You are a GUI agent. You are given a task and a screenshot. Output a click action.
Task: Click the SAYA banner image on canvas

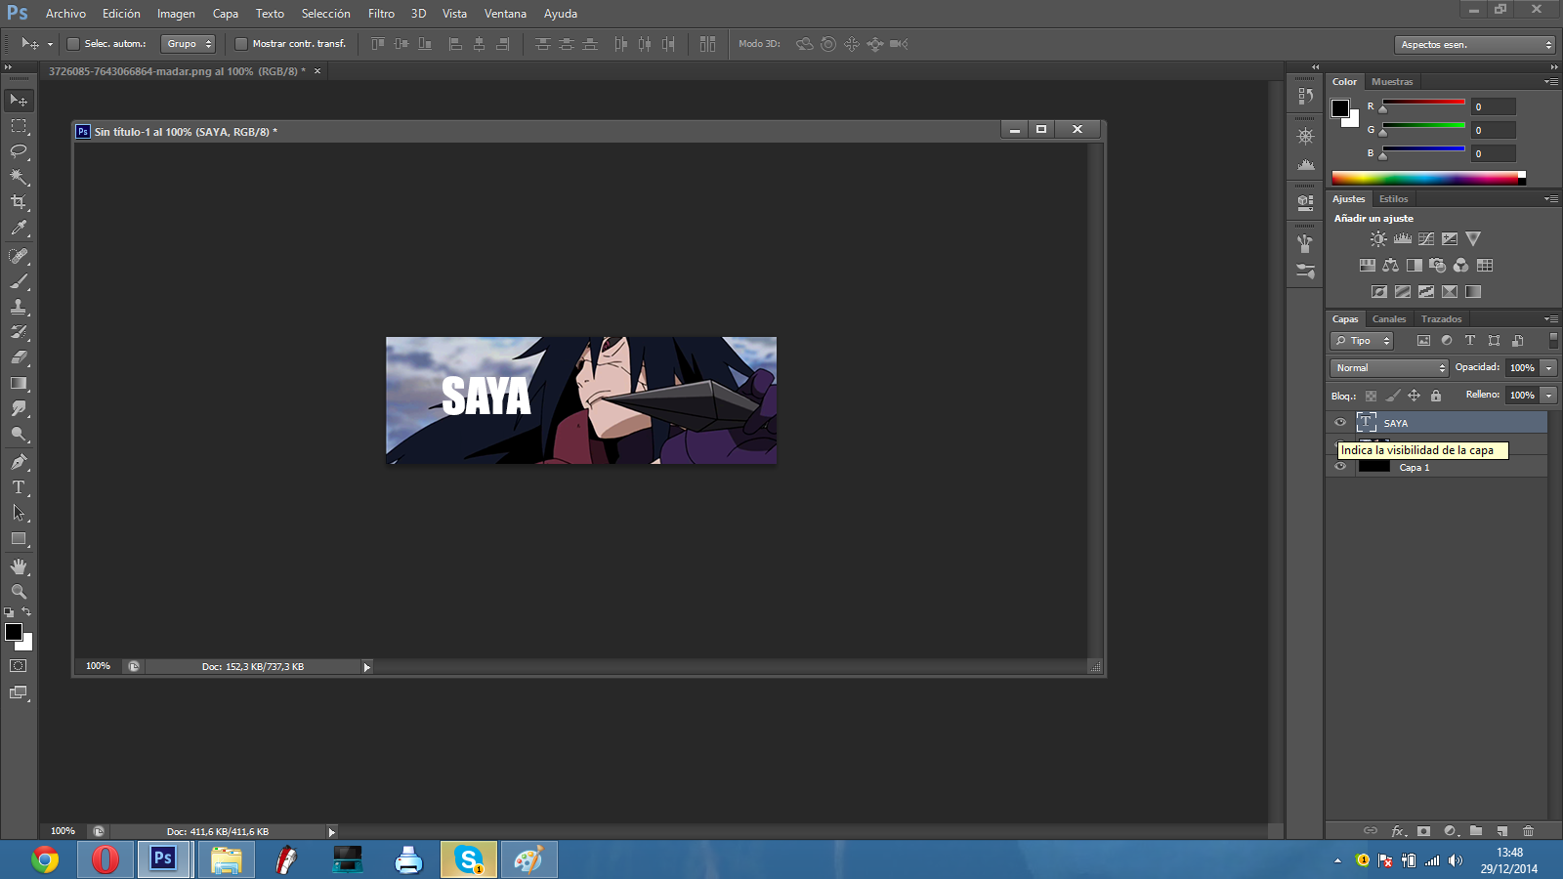(581, 400)
